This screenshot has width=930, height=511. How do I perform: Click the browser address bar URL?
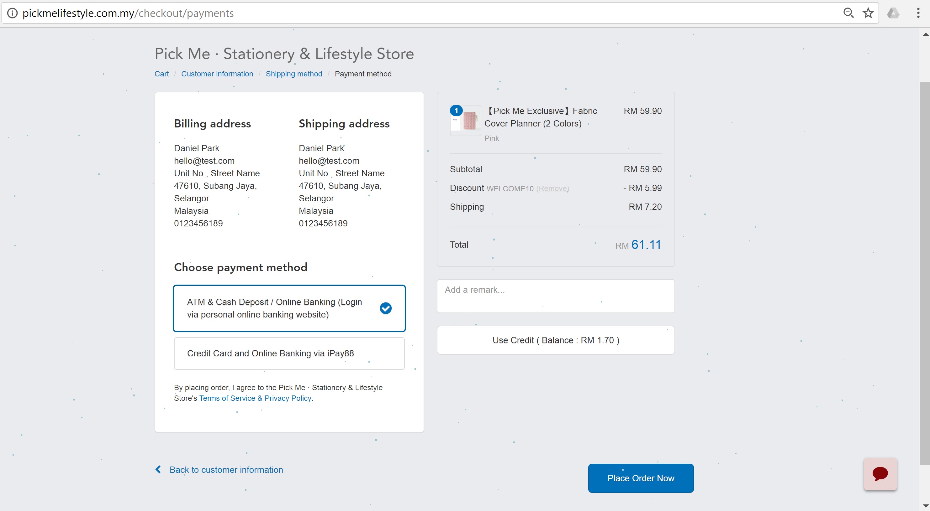pyautogui.click(x=128, y=13)
